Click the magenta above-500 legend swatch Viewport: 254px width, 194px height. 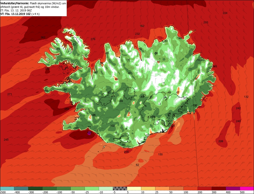click(247, 189)
